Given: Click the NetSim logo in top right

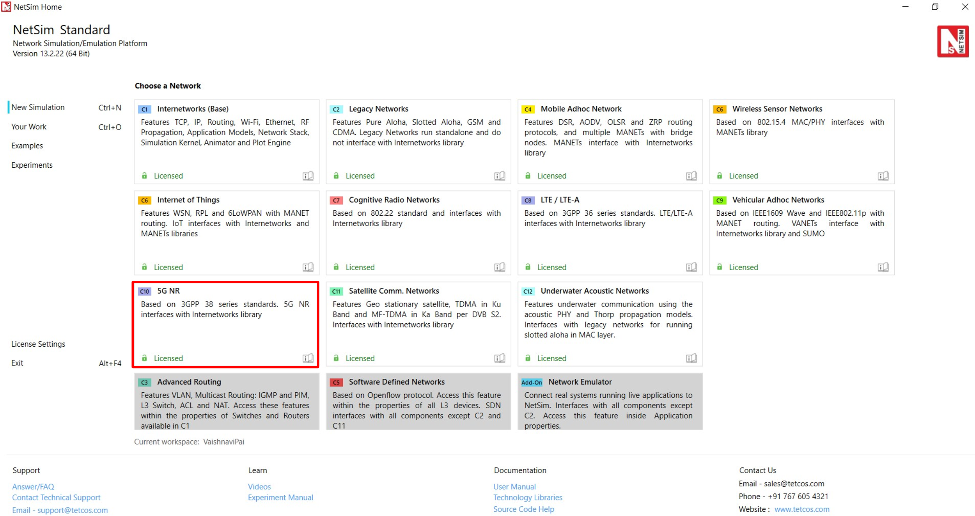Looking at the screenshot, I should [952, 41].
